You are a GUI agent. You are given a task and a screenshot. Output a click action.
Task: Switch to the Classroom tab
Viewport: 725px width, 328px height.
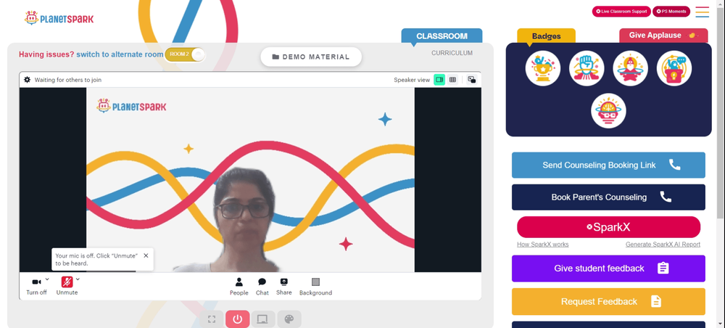click(x=442, y=36)
